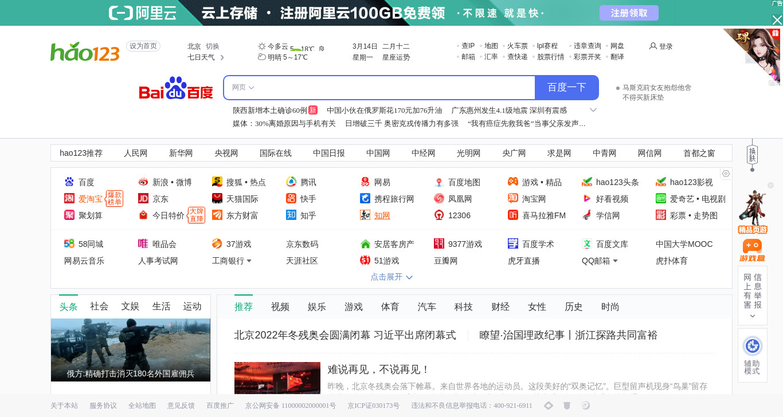Open the Baidu Scholar icon beside 百度学术

point(513,244)
